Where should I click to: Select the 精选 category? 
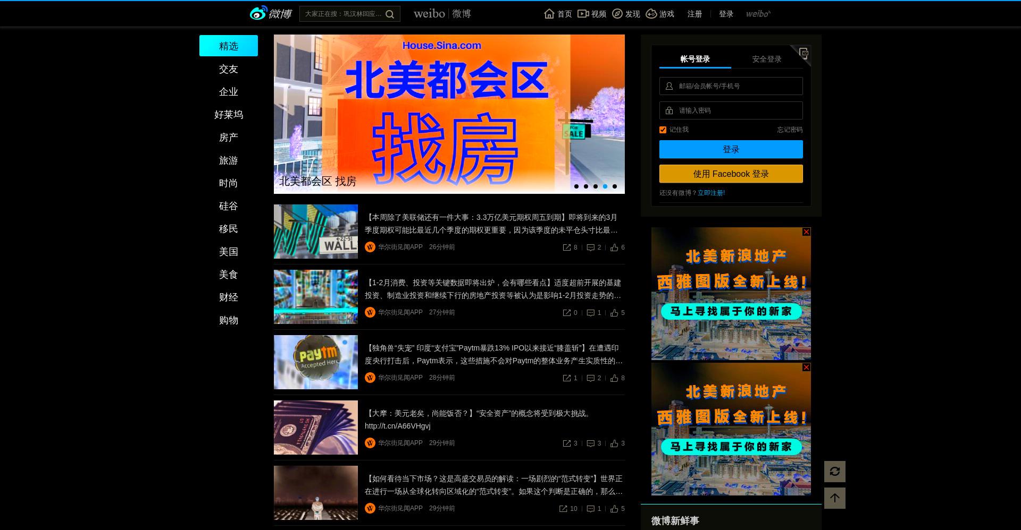(x=229, y=46)
